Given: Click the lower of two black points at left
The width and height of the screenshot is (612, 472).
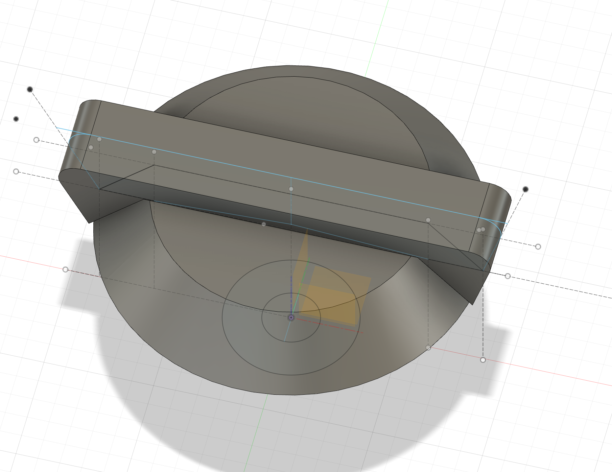Looking at the screenshot, I should [x=16, y=119].
